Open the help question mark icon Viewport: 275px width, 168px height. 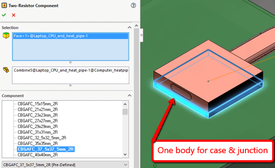click(133, 5)
